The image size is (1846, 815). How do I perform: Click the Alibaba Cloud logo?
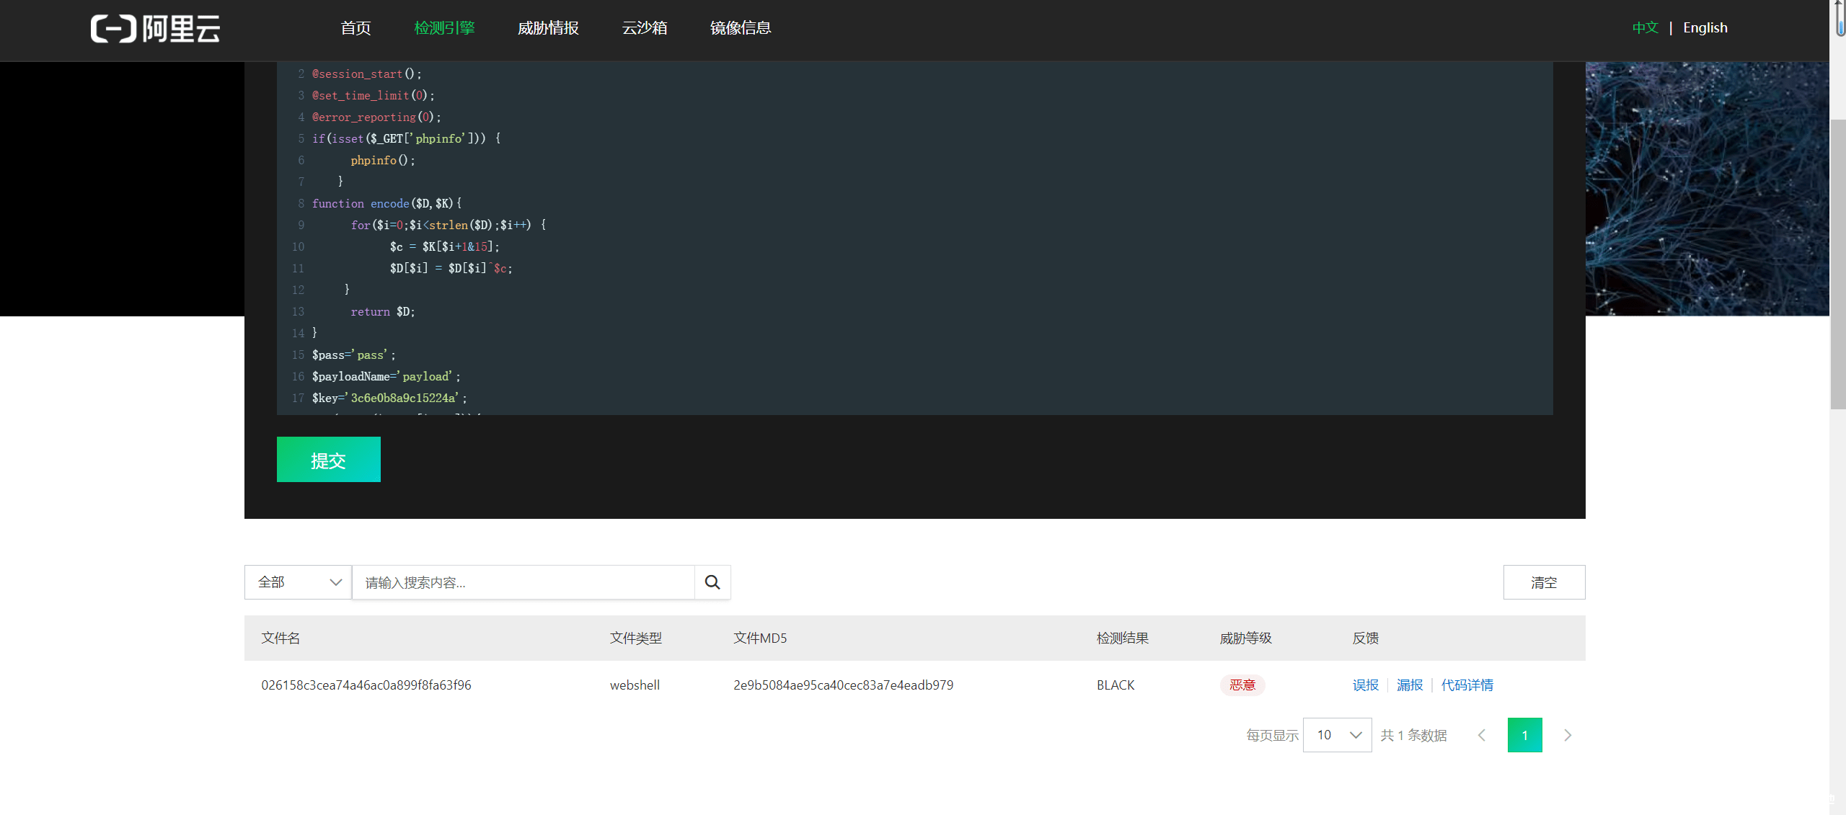coord(155,29)
